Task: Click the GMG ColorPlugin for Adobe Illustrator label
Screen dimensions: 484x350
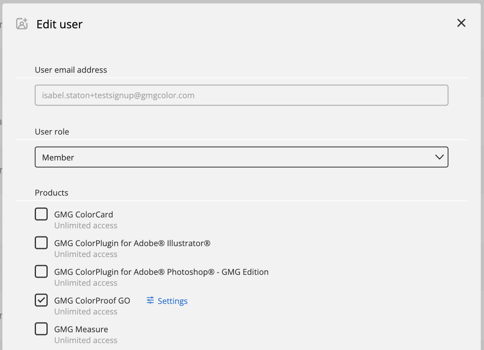Action: tap(133, 243)
